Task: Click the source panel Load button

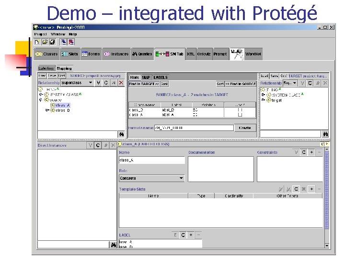Action: [x=42, y=75]
